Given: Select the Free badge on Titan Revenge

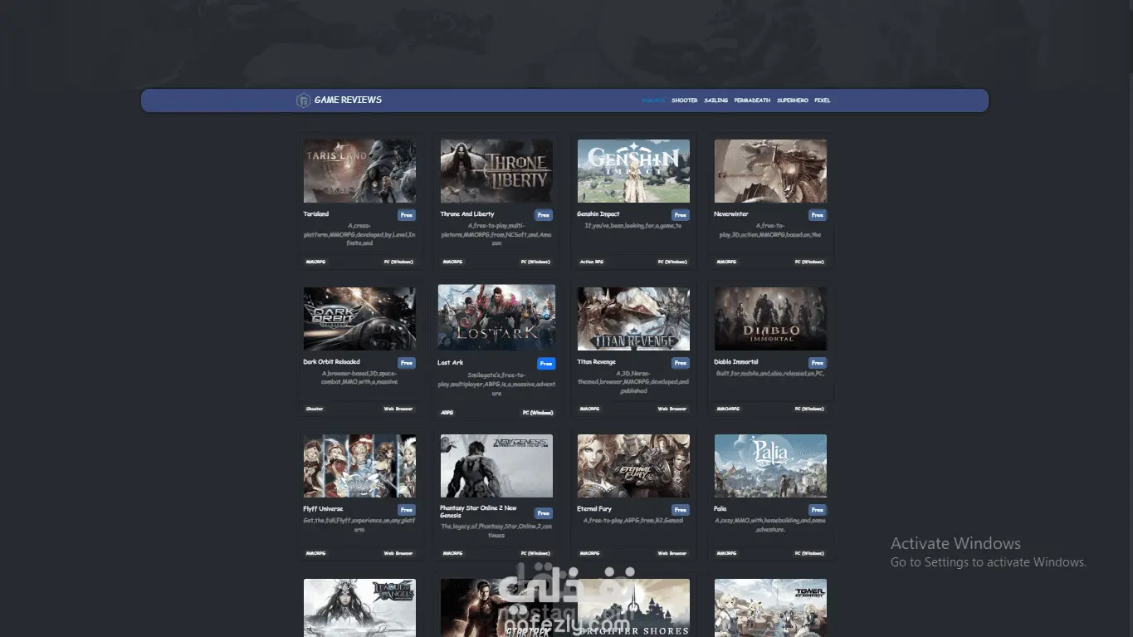Looking at the screenshot, I should [x=681, y=363].
